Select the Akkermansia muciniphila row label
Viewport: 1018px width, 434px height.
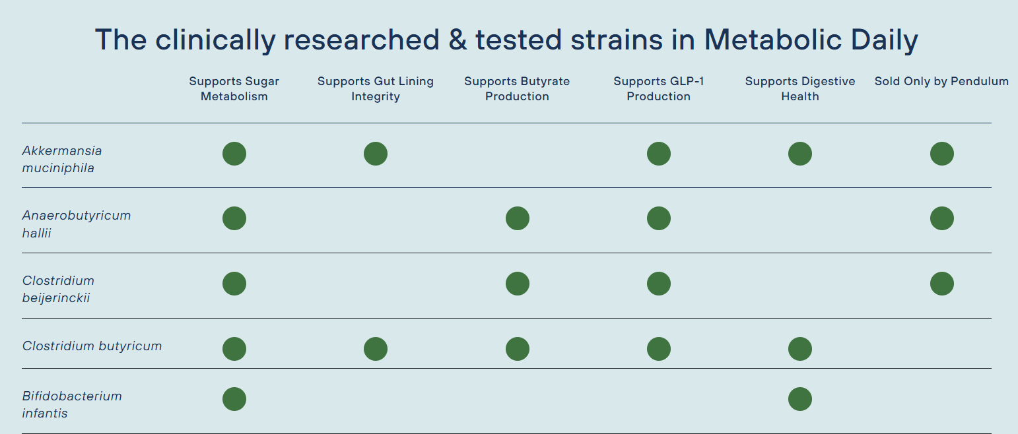pos(62,159)
